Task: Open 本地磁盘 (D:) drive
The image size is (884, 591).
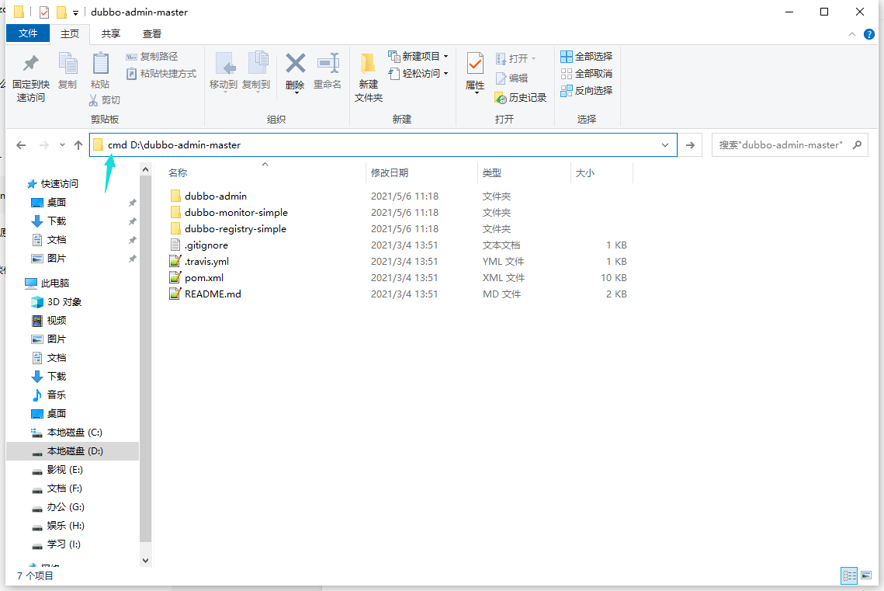Action: coord(75,451)
